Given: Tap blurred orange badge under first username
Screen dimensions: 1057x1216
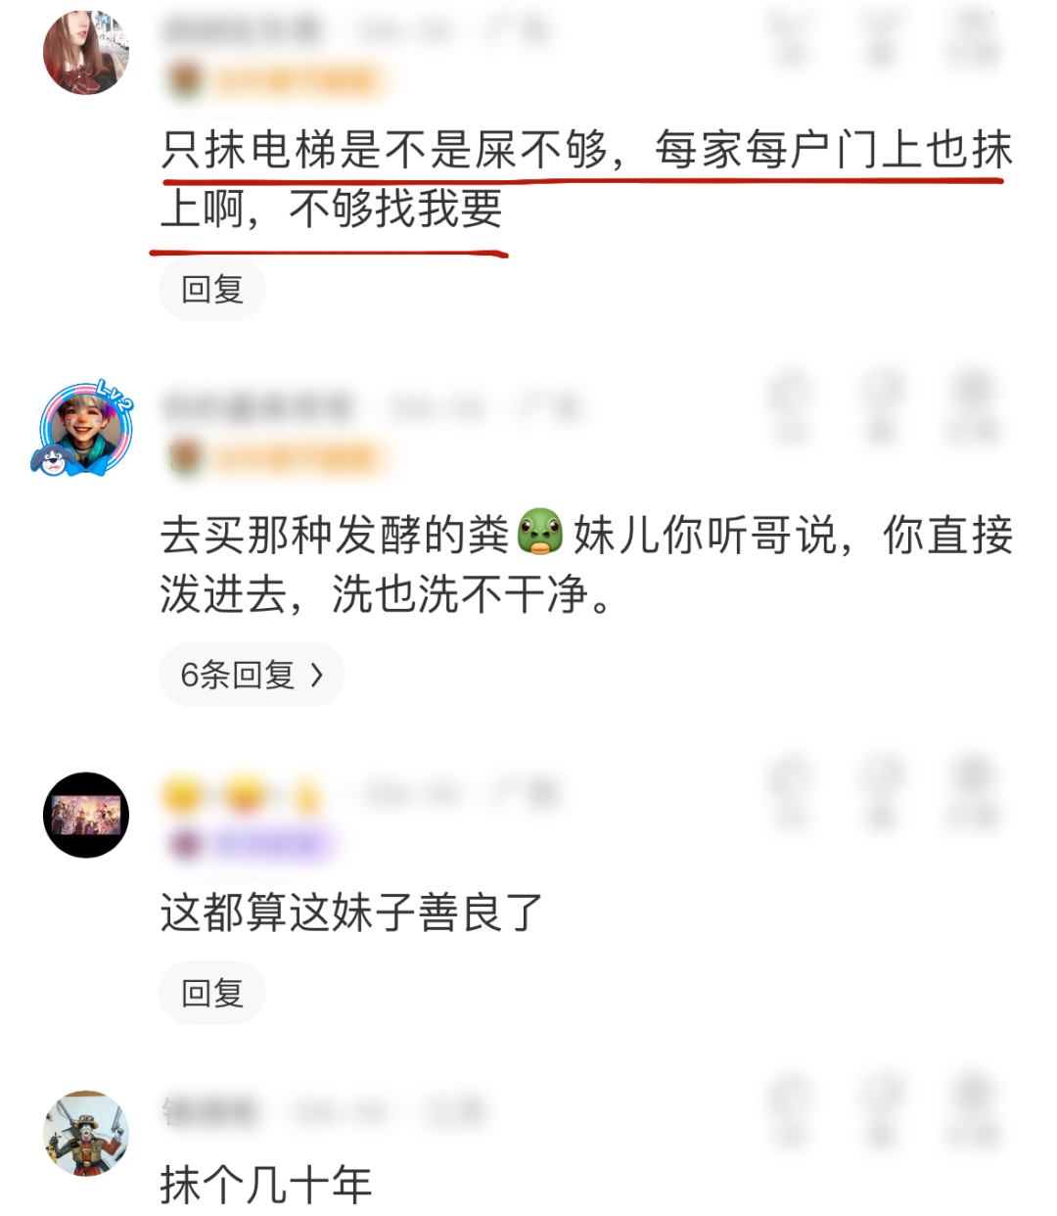Looking at the screenshot, I should coord(277,80).
